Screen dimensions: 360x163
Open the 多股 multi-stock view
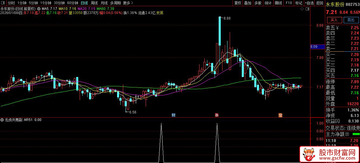click(x=258, y=3)
